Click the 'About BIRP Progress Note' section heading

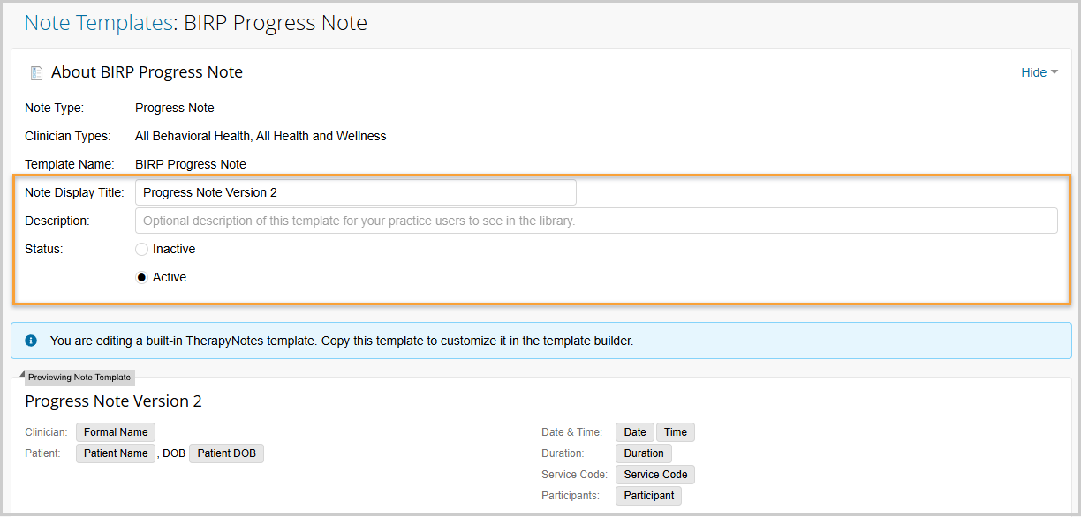147,72
